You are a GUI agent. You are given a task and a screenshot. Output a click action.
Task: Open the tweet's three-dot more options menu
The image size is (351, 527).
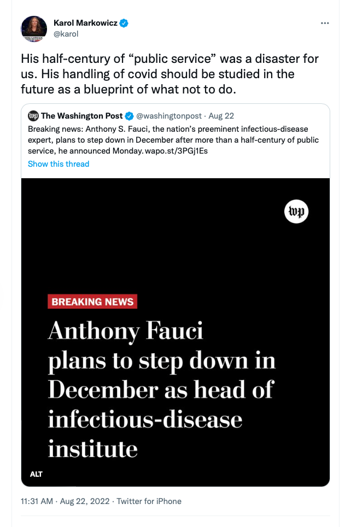pyautogui.click(x=325, y=24)
